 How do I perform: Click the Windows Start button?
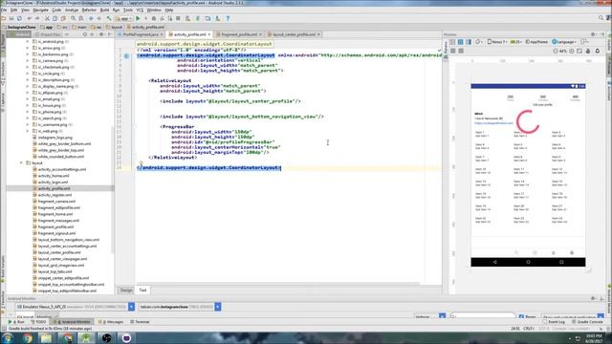pos(8,337)
